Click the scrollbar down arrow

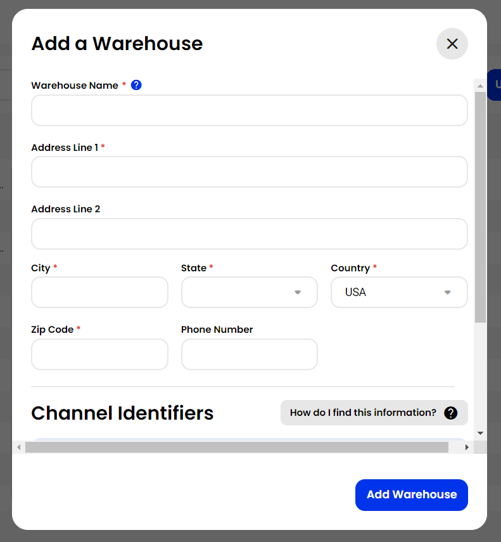point(479,433)
